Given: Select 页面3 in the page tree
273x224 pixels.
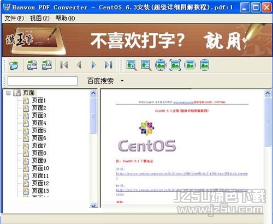Looking at the screenshot, I should point(39,116).
